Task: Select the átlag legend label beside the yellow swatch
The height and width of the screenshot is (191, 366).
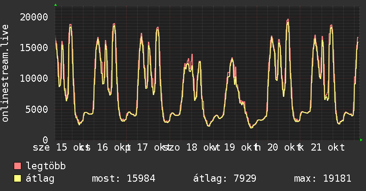Action: [x=40, y=179]
